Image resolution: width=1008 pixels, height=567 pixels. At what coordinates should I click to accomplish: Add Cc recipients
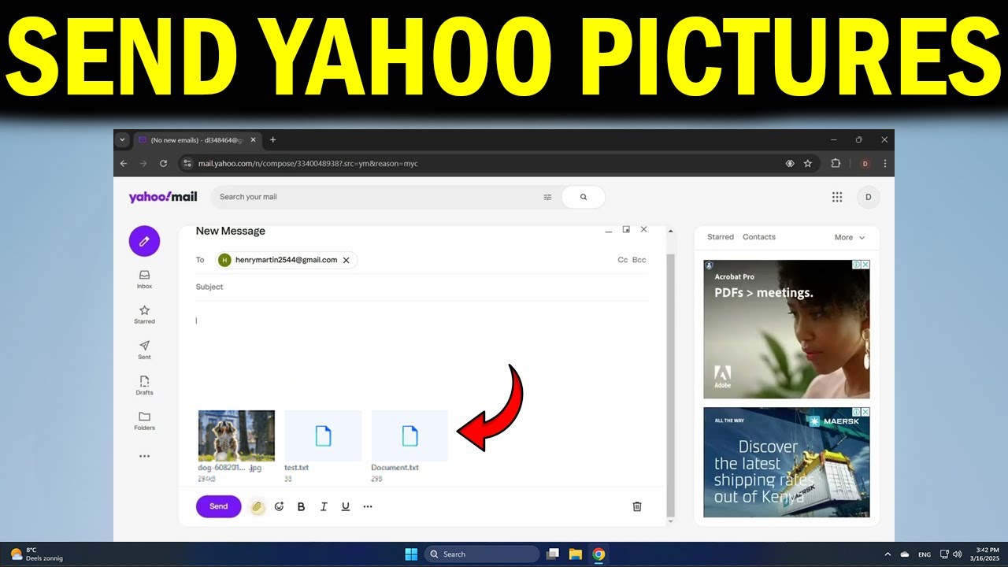coord(623,260)
